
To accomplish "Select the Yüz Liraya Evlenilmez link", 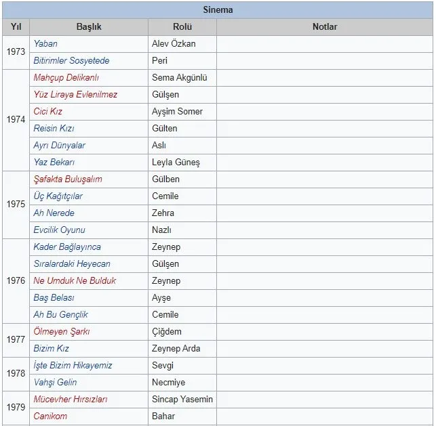I will point(75,95).
